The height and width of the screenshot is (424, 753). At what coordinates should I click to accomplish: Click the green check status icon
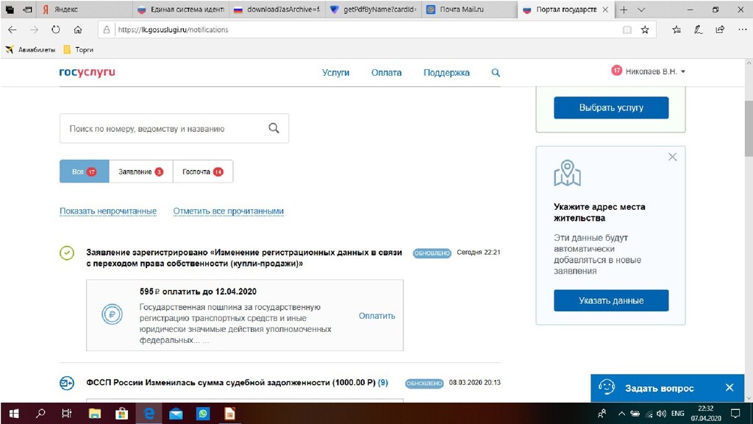pyautogui.click(x=67, y=253)
